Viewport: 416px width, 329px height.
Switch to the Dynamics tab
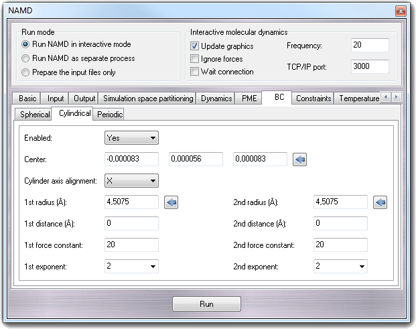[216, 98]
